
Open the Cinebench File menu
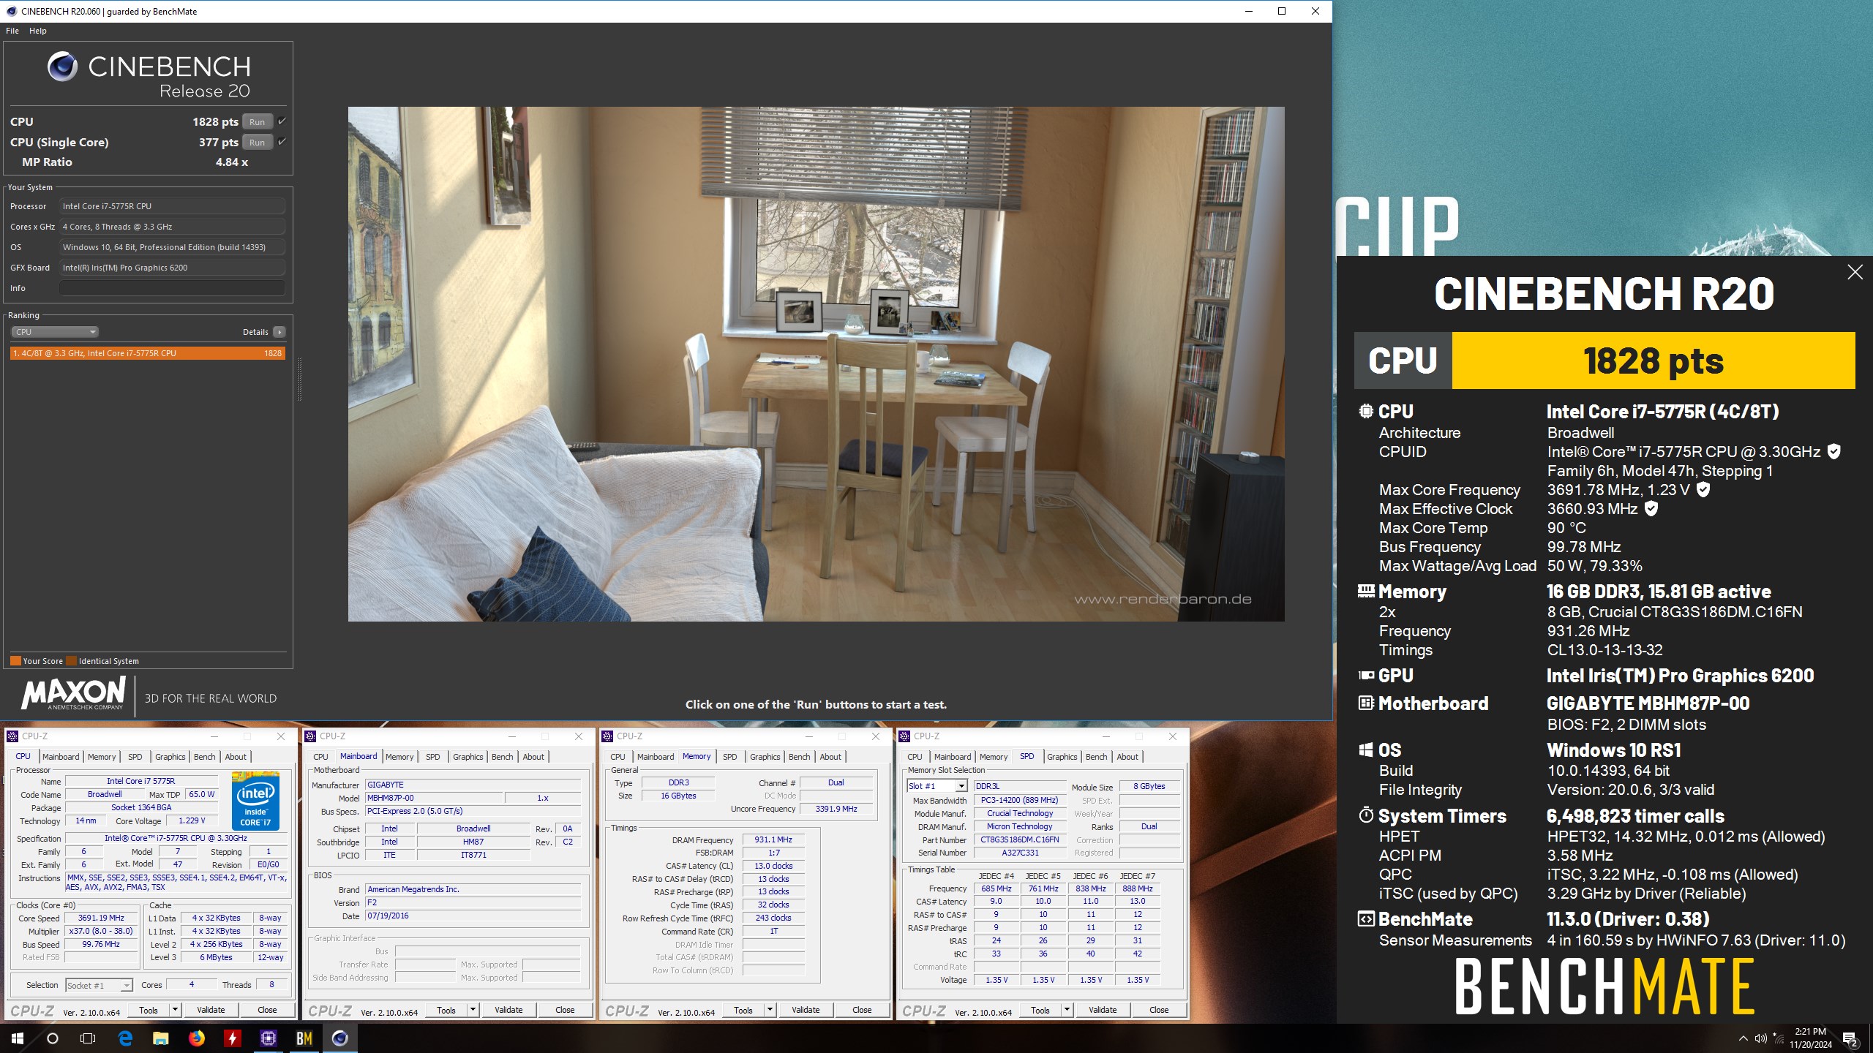pyautogui.click(x=12, y=31)
